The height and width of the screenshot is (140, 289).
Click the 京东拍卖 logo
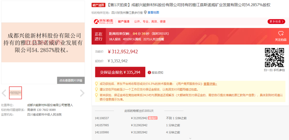104,22
